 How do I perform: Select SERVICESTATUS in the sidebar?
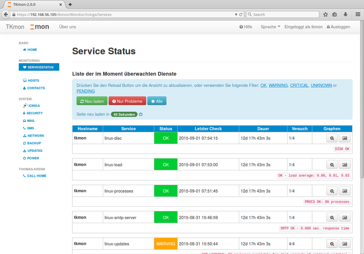pos(39,67)
